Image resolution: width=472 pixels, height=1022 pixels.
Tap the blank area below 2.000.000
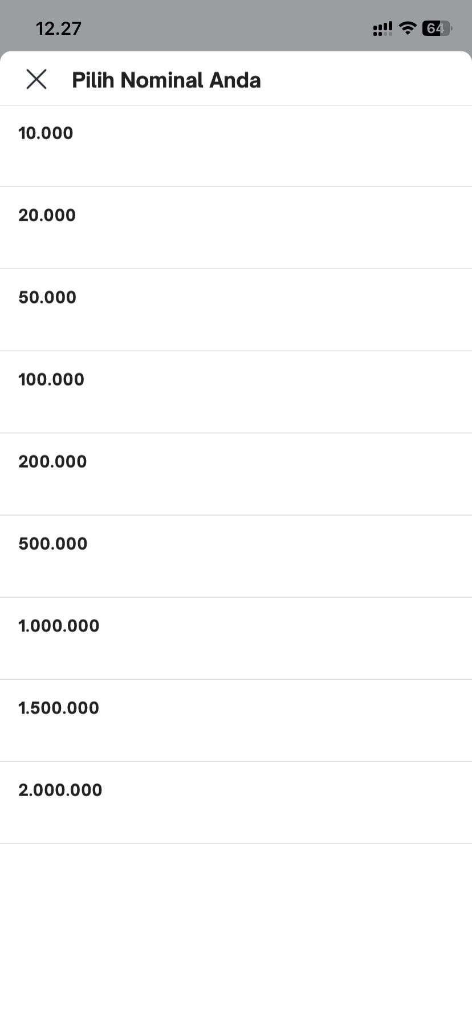coord(236,932)
